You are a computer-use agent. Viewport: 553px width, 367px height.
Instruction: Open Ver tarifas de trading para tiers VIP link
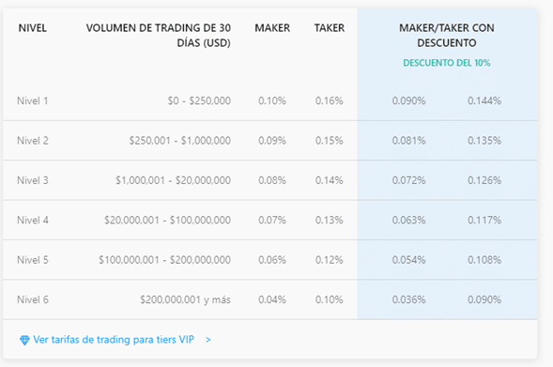114,340
